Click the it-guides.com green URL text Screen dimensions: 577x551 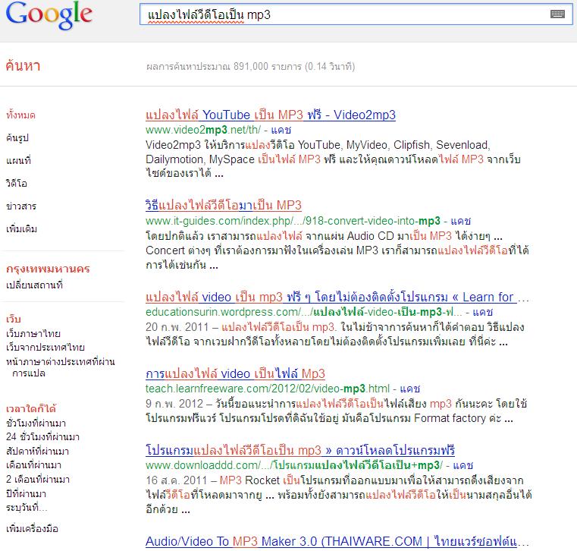(x=293, y=221)
